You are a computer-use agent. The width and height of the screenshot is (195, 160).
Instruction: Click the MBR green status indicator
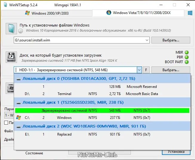point(187,52)
